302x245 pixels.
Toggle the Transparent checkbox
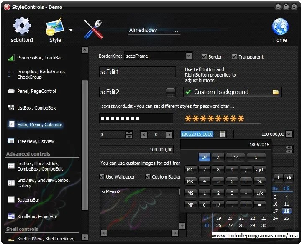tap(234, 57)
